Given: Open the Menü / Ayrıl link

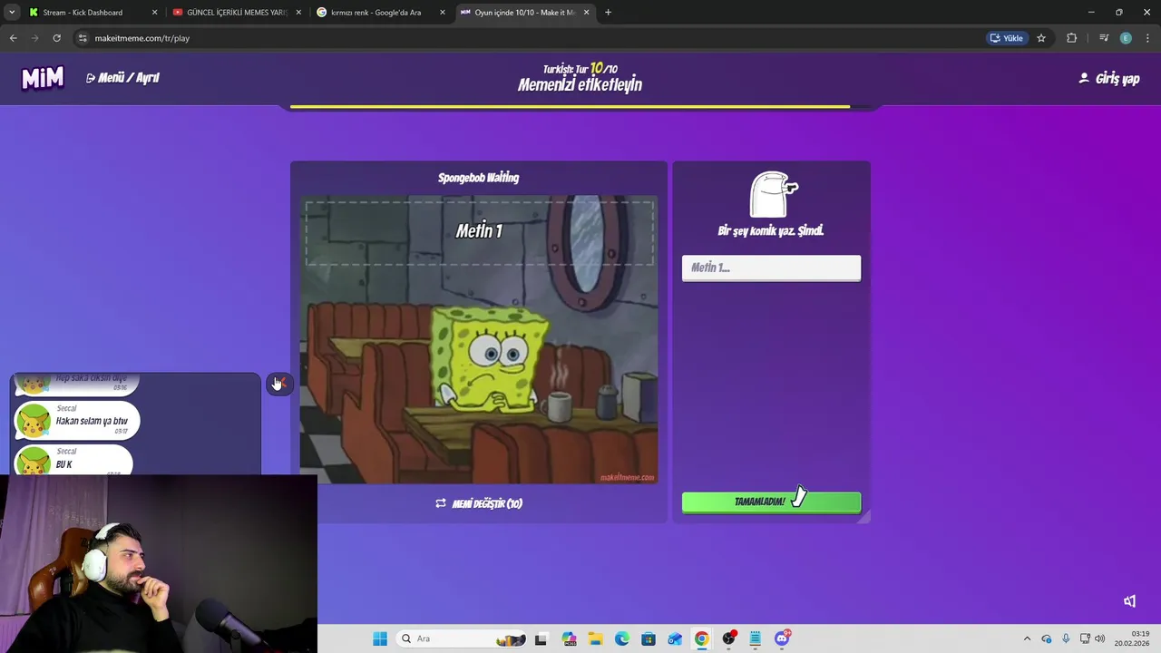Looking at the screenshot, I should click(x=122, y=78).
